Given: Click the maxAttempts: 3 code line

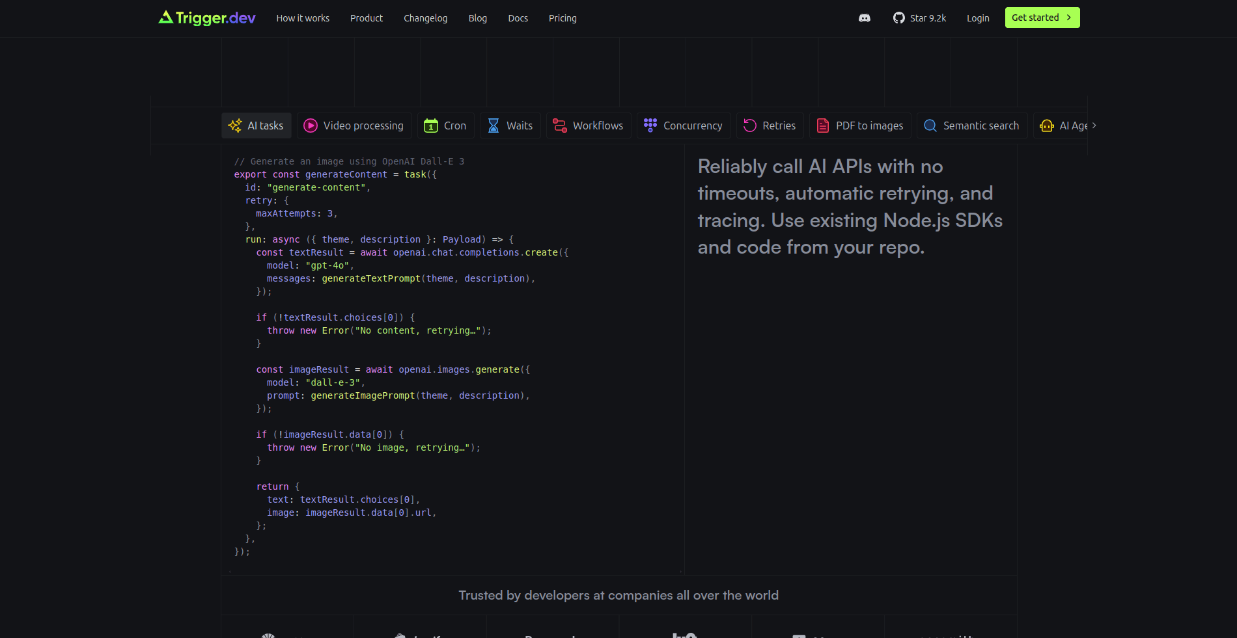Looking at the screenshot, I should pos(296,213).
